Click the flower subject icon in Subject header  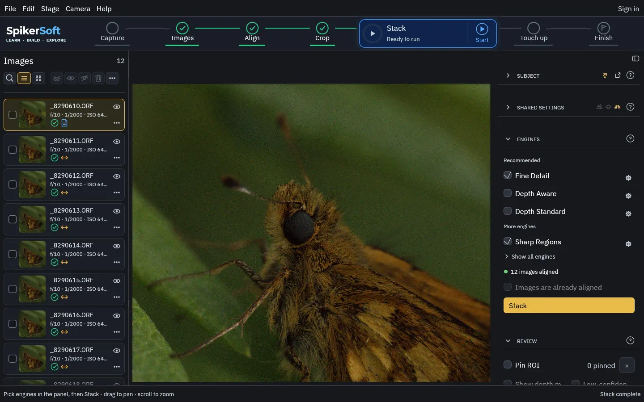pos(605,75)
